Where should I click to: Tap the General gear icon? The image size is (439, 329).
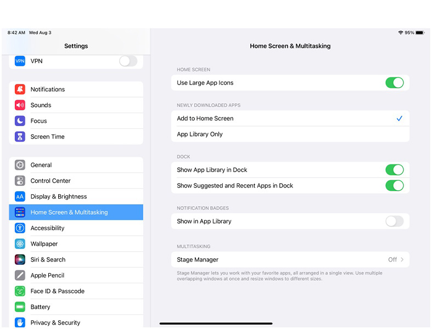pyautogui.click(x=20, y=165)
